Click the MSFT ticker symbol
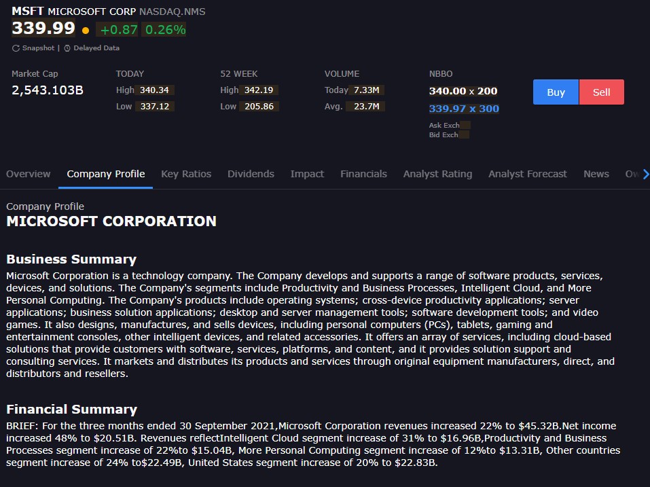Viewport: 650px width, 487px height. pyautogui.click(x=28, y=11)
